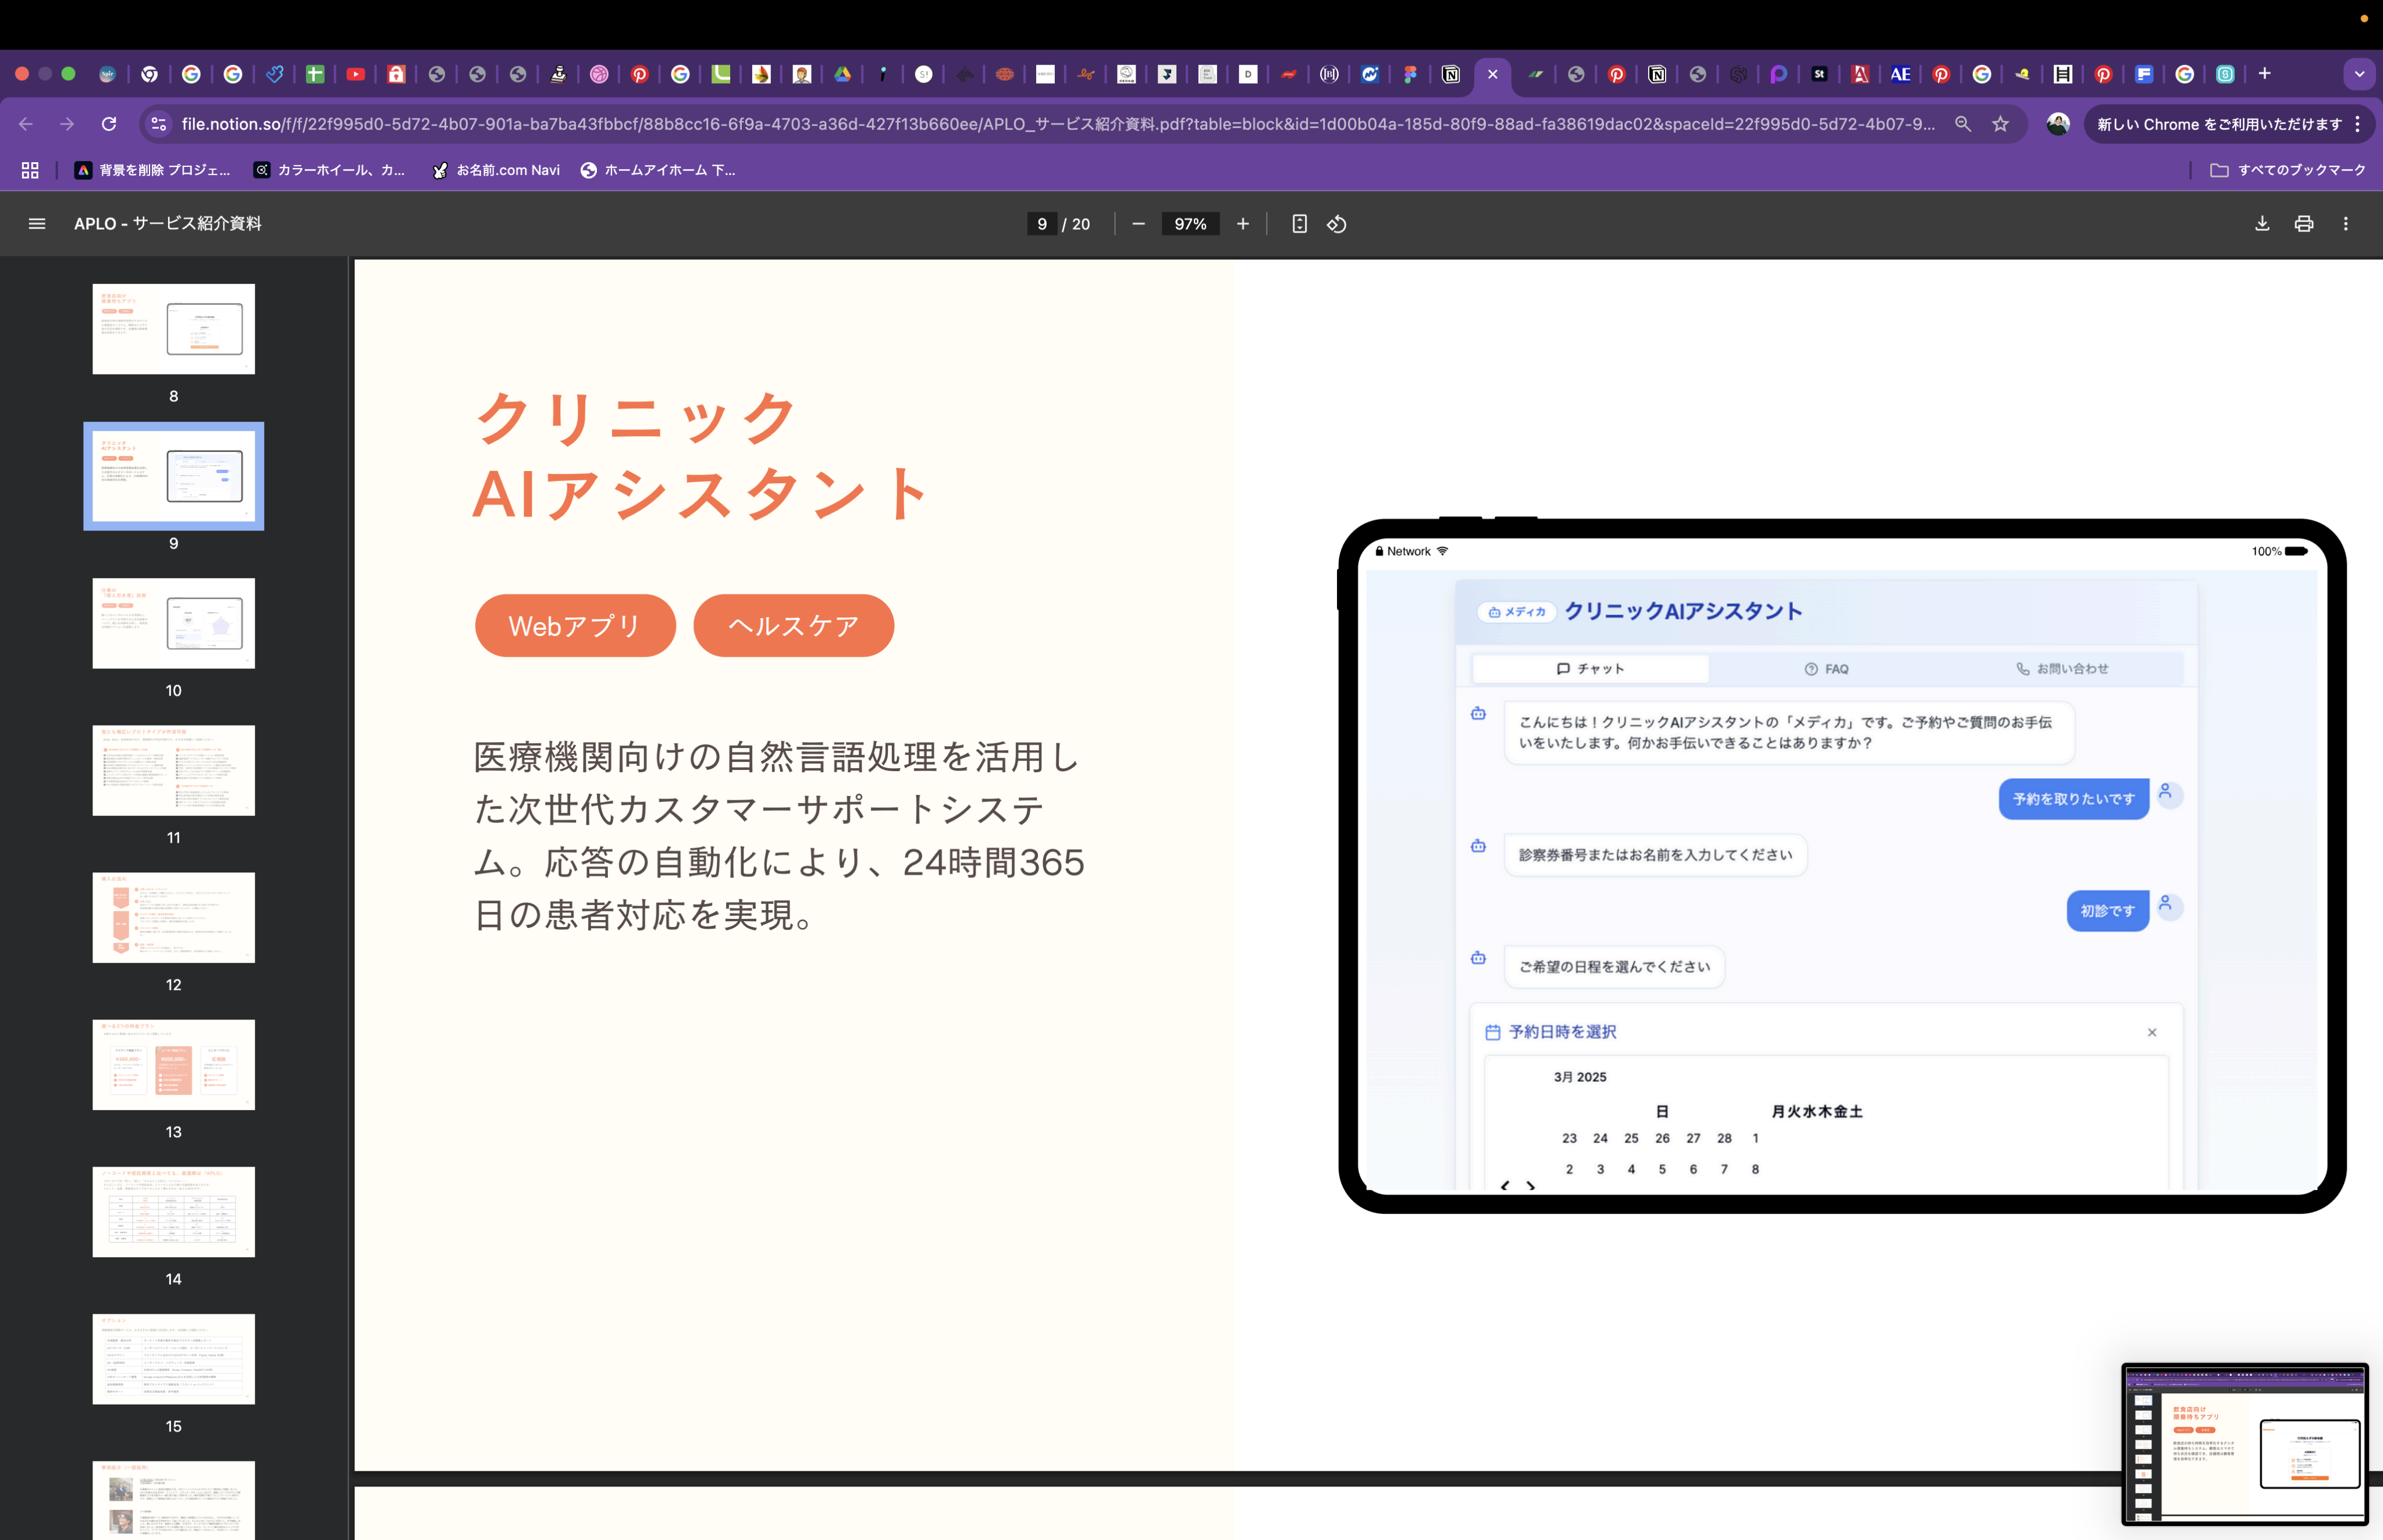This screenshot has height=1540, width=2383.
Task: Click the クリニック AIアシスタント slide heading
Action: (700, 456)
